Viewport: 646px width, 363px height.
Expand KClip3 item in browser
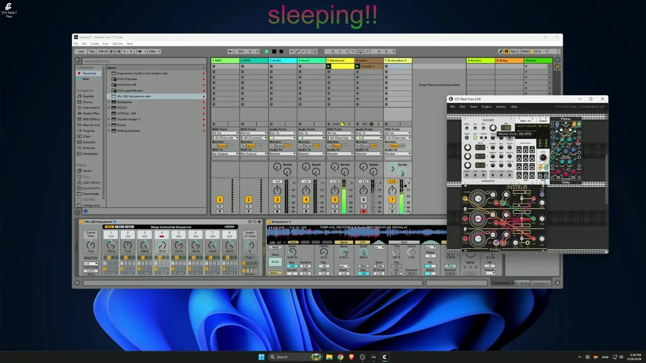pos(109,107)
